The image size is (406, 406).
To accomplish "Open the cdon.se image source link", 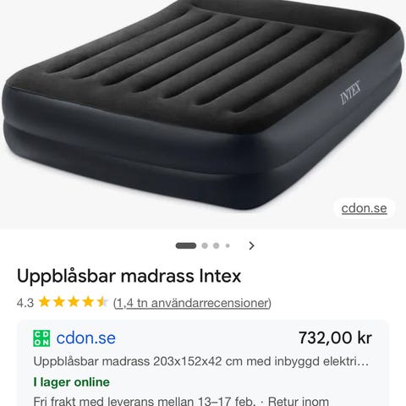I will point(364,208).
